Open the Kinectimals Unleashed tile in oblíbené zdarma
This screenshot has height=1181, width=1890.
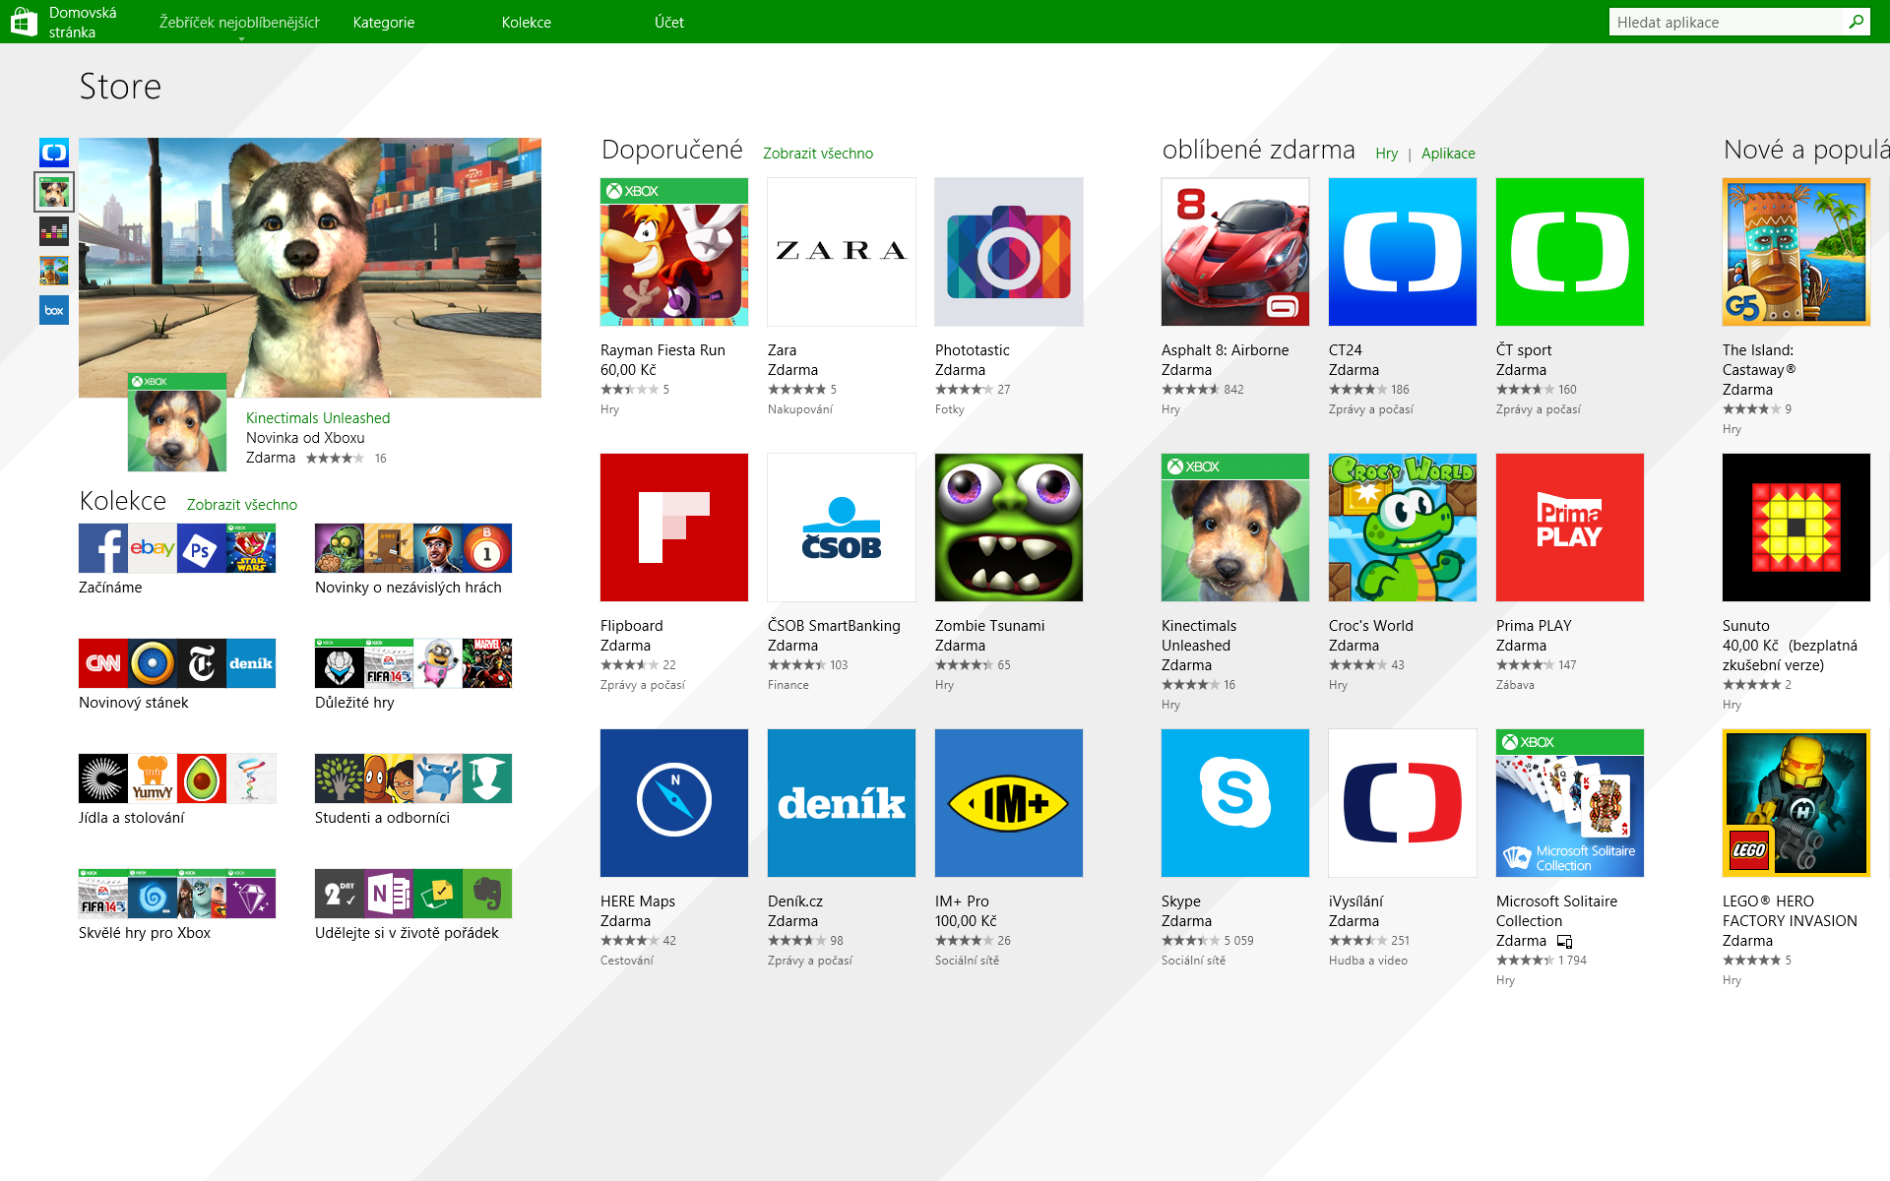(1235, 528)
